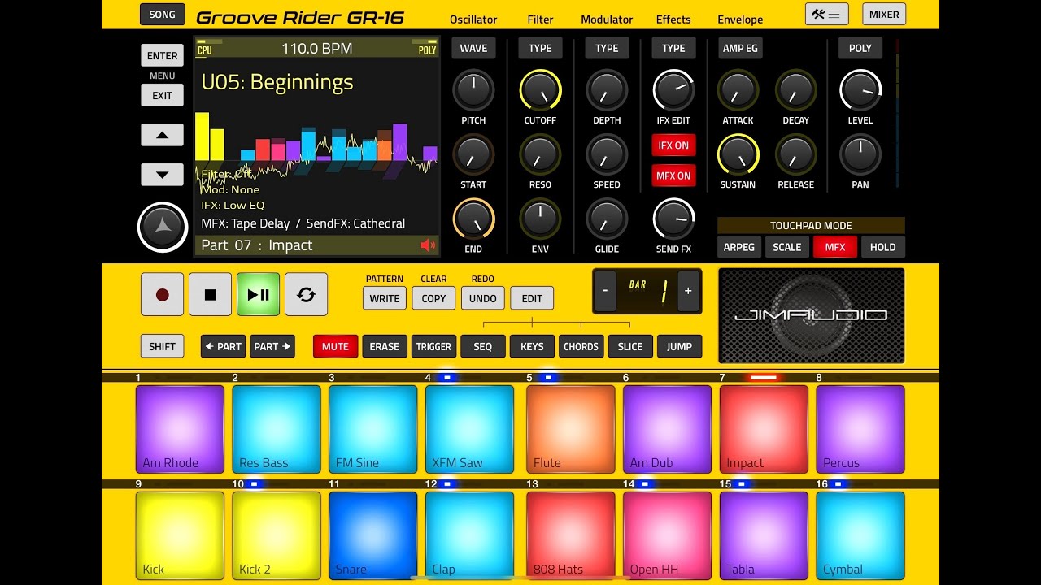Click the CUTOFF knob
The width and height of the screenshot is (1041, 585).
[540, 89]
